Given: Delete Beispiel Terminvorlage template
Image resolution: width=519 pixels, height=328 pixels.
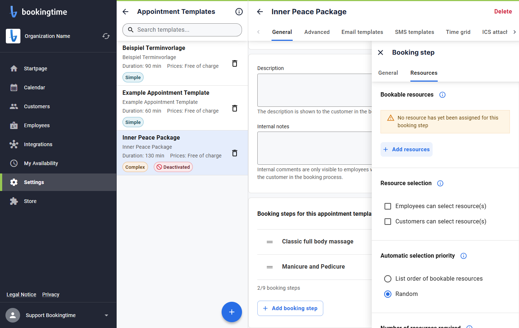Looking at the screenshot, I should (x=235, y=63).
